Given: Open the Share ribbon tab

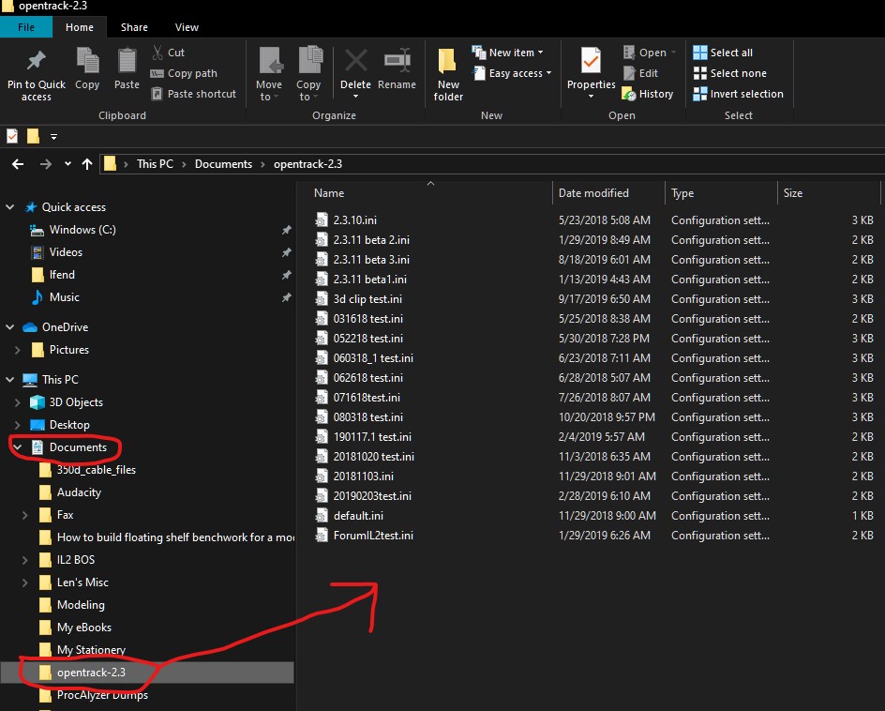Looking at the screenshot, I should click(x=134, y=27).
